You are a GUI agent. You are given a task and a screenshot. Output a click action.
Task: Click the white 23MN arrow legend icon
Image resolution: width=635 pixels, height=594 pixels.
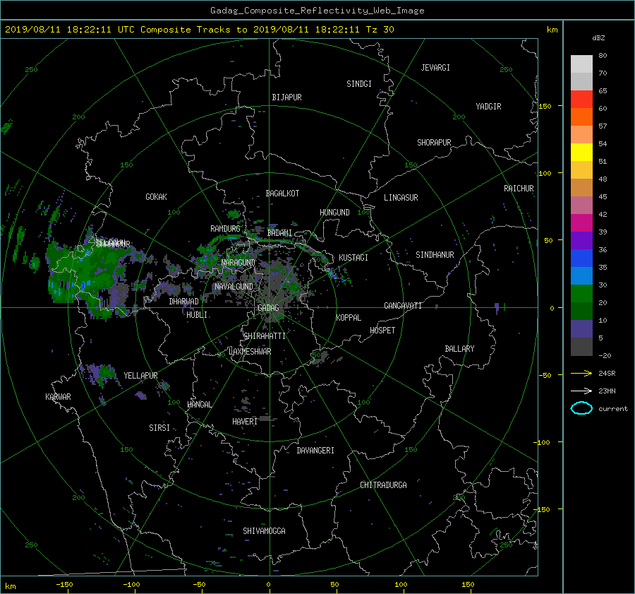click(x=581, y=391)
